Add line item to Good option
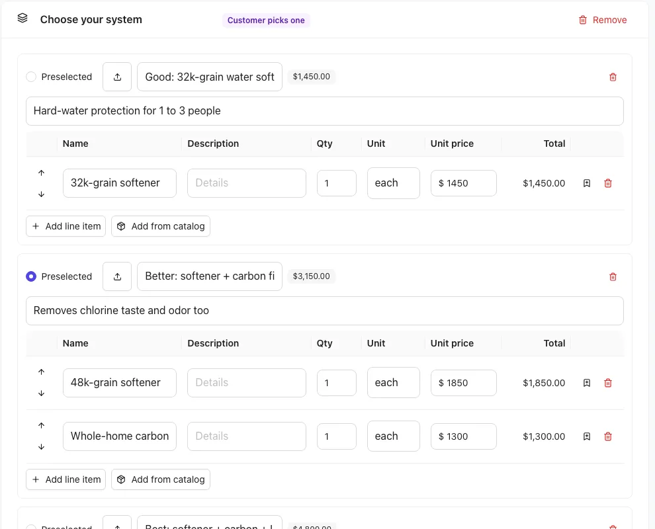 click(66, 226)
